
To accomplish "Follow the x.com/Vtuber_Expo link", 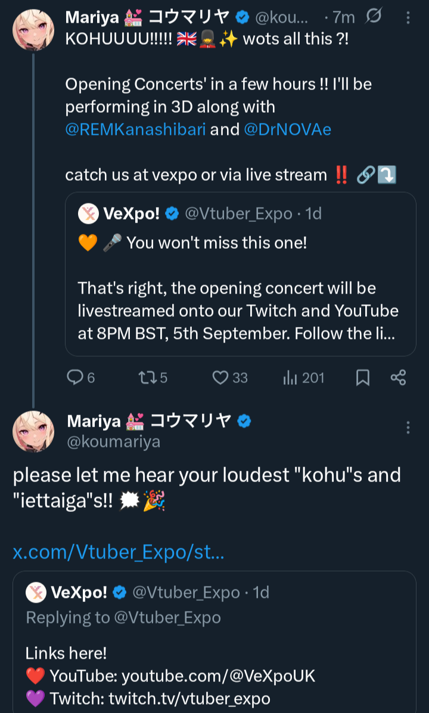I will [119, 552].
